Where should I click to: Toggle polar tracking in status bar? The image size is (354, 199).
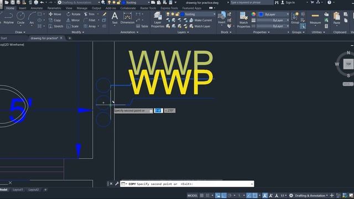coord(230,196)
